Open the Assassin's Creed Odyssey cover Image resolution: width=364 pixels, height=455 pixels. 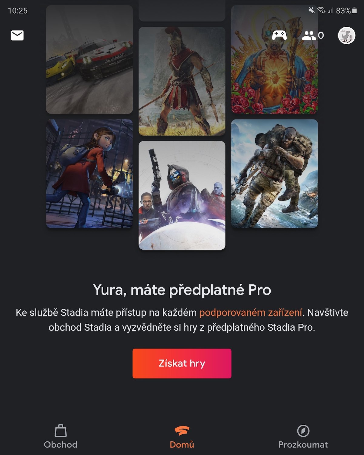pos(182,81)
